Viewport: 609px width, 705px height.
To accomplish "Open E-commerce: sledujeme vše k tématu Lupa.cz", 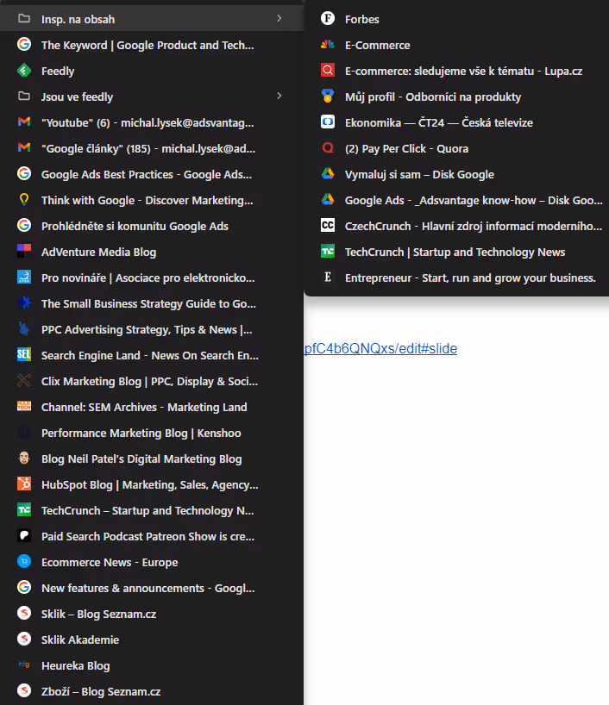I will (457, 71).
